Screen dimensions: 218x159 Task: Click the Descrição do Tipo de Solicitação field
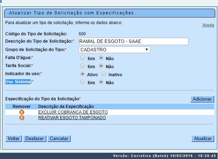[x=133, y=42]
